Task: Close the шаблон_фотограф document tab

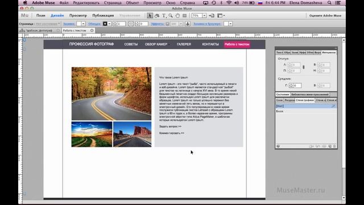Action: pos(58,30)
